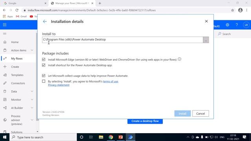Screen dimensions: 251x141
Task: Open a new browser tab
Action: click(100, 3)
